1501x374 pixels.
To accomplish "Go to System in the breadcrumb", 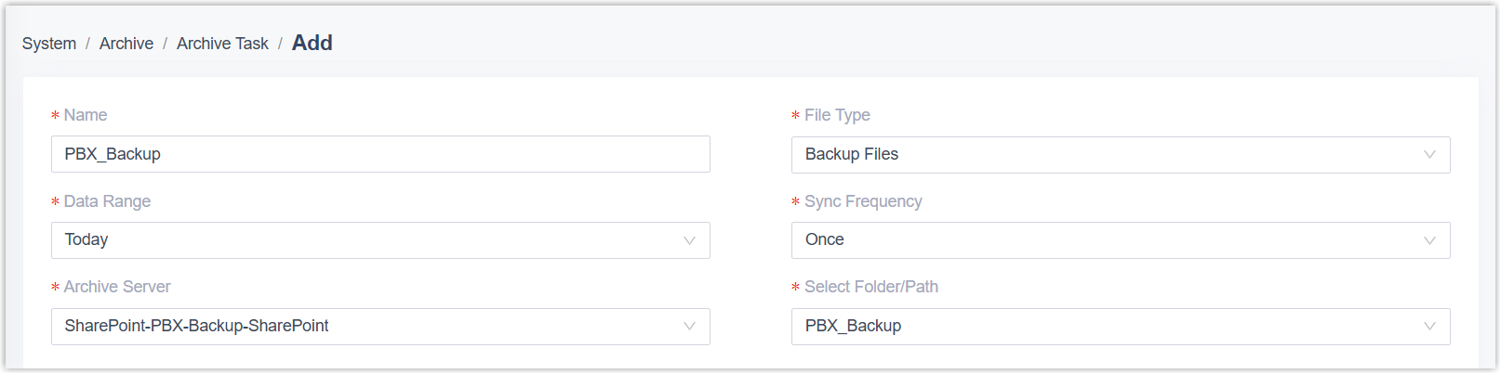I will [49, 44].
